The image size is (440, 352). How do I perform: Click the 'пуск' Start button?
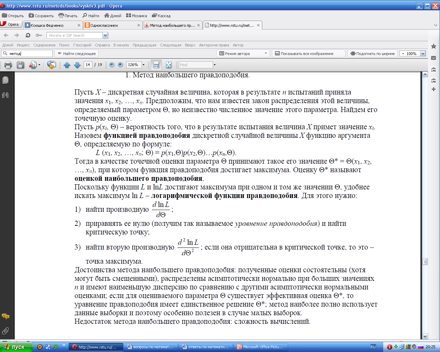[x=16, y=347]
